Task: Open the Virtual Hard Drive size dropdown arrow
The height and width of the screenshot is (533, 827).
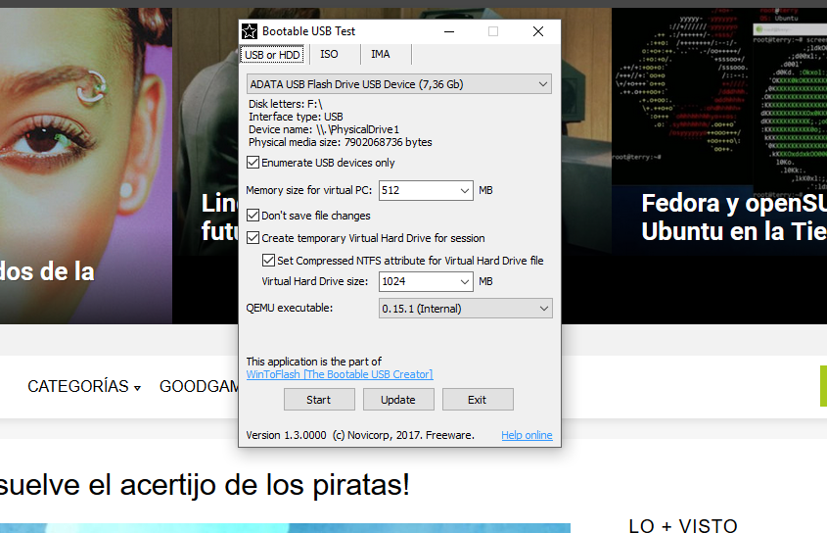Action: [x=465, y=281]
